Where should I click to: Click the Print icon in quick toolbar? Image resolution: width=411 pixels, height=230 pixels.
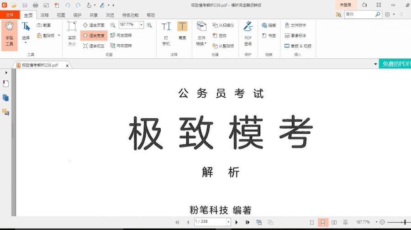[x=35, y=5]
